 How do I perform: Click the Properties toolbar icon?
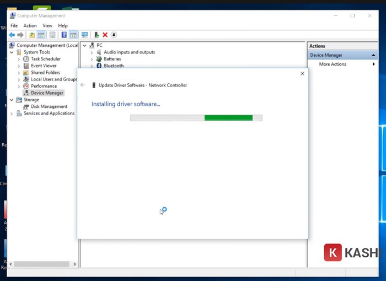tap(52, 35)
